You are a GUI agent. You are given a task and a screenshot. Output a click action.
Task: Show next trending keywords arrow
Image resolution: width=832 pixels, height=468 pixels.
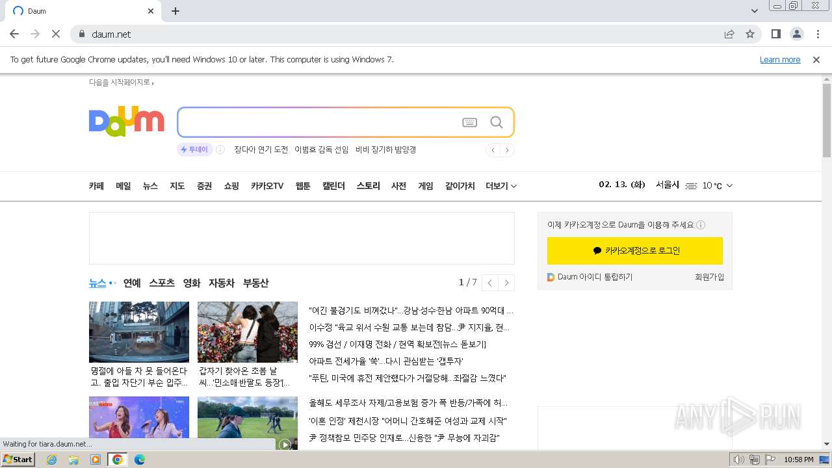click(x=508, y=150)
